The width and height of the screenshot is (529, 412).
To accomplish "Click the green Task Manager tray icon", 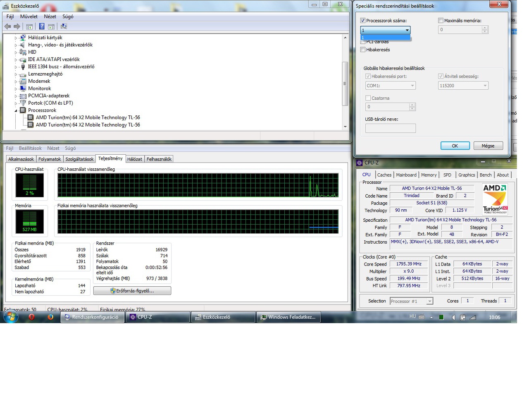I will 441,318.
